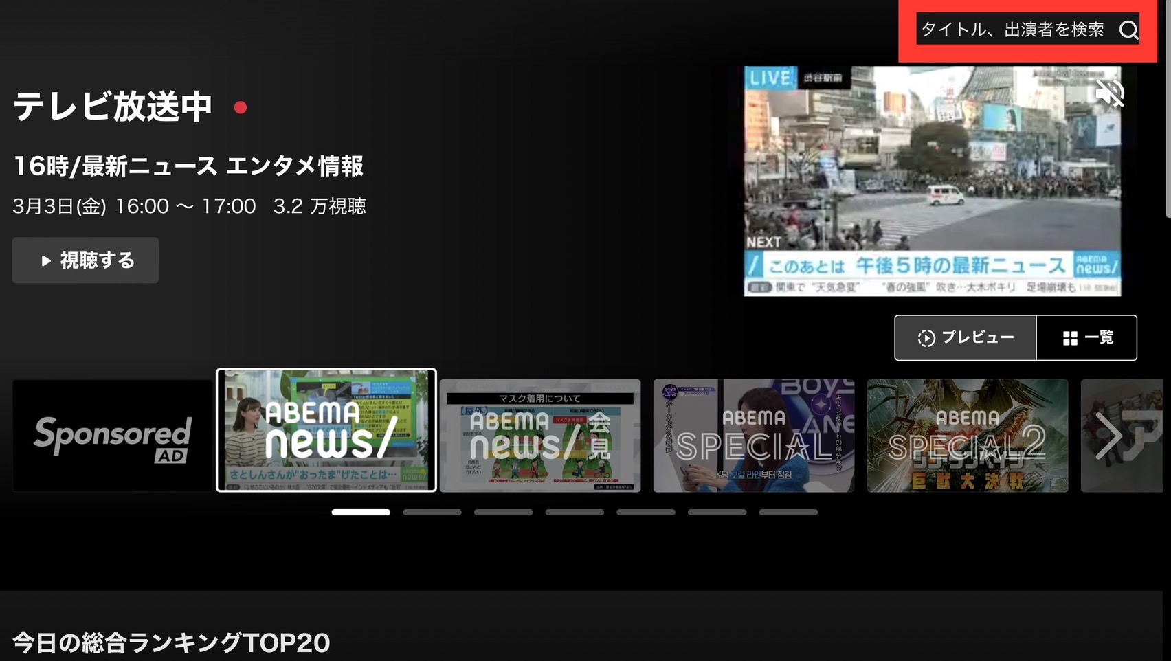This screenshot has height=661, width=1171.
Task: Jump to third carousel page indicator
Action: [x=504, y=512]
